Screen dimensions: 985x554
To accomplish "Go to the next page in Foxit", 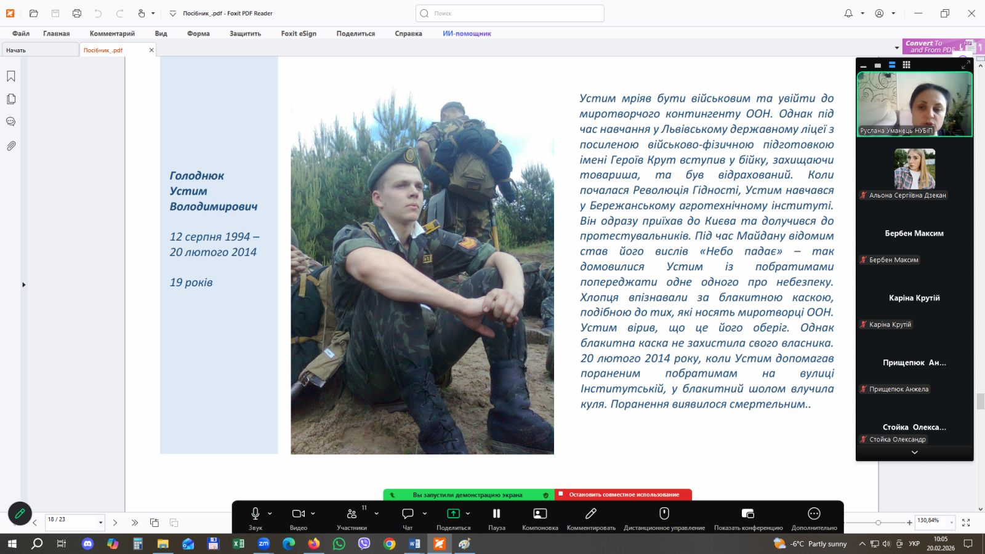I will 115,523.
